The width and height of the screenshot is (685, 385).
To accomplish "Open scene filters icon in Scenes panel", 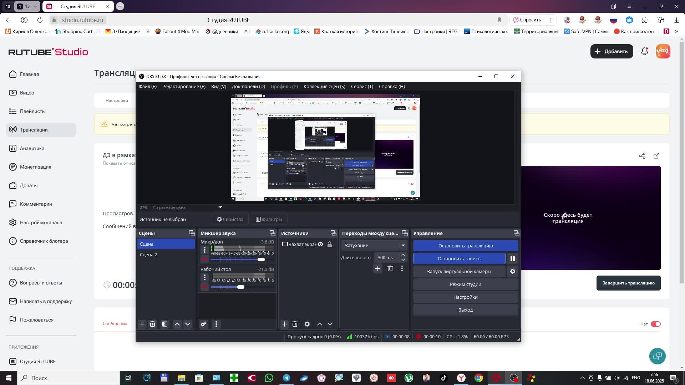I will click(164, 324).
